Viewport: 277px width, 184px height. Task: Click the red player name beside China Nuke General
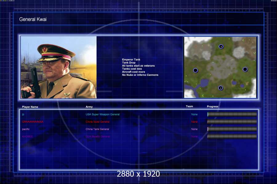[33, 122]
